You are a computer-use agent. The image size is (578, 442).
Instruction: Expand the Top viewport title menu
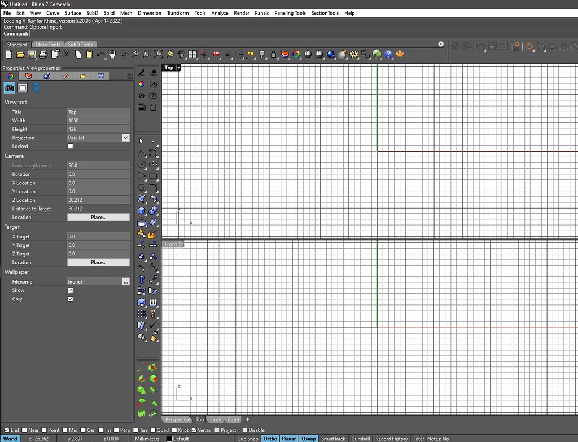point(178,68)
